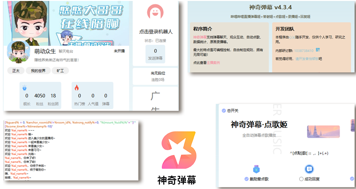Open the QR code icon beside group number
The width and height of the screenshot is (356, 189).
click(x=318, y=50)
